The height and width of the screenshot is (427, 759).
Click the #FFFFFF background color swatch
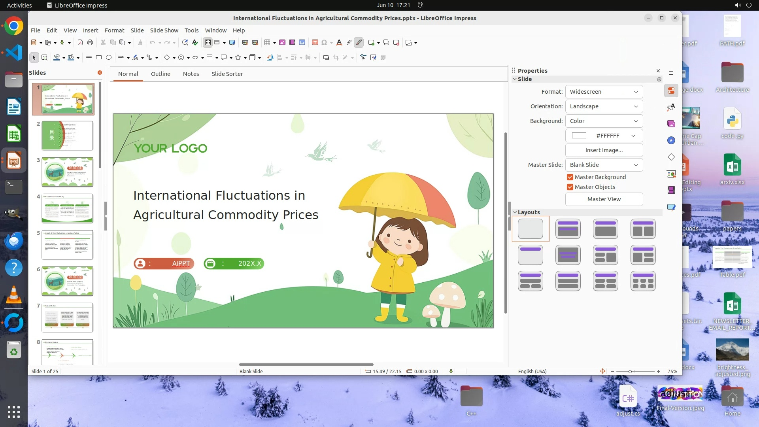(x=579, y=136)
